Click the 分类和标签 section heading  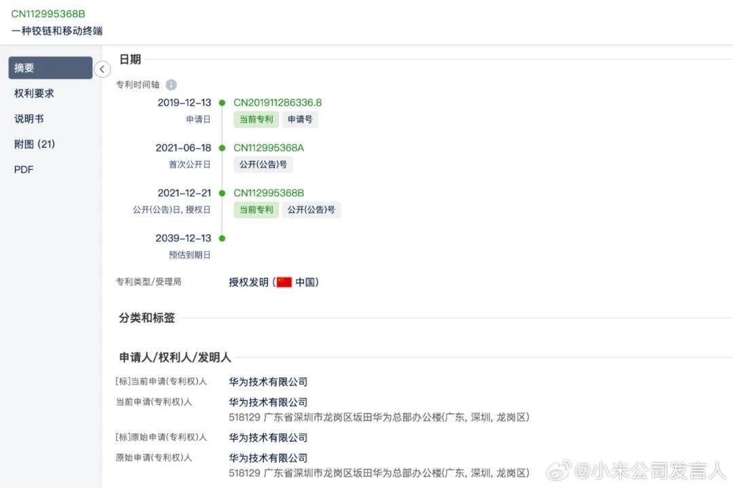tap(147, 318)
